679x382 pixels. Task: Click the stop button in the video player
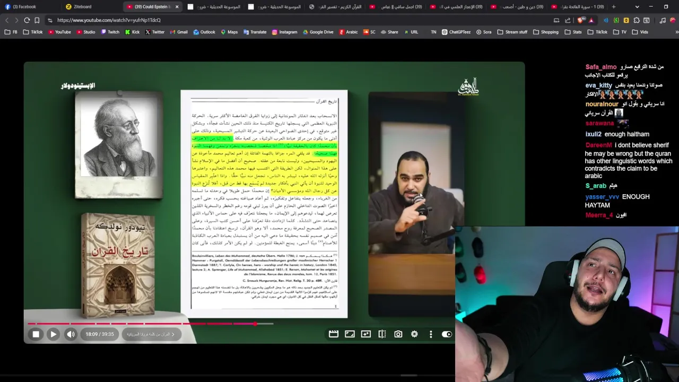(x=36, y=334)
